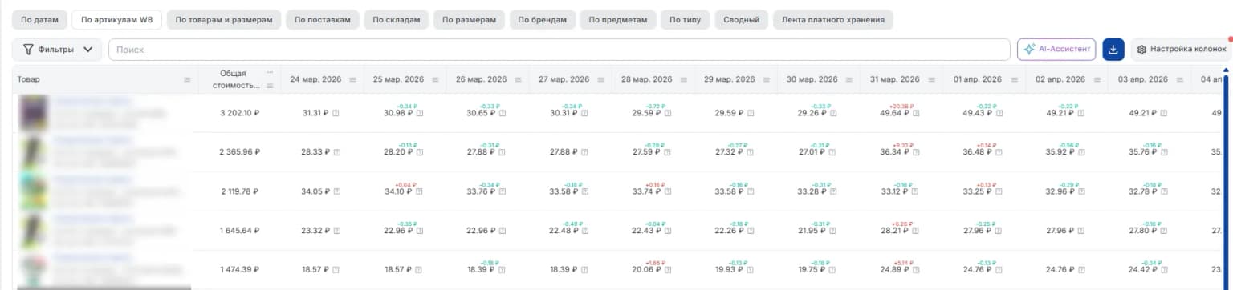Open the AI-Ассистент panel
Image resolution: width=1233 pixels, height=290 pixels.
tap(1056, 50)
